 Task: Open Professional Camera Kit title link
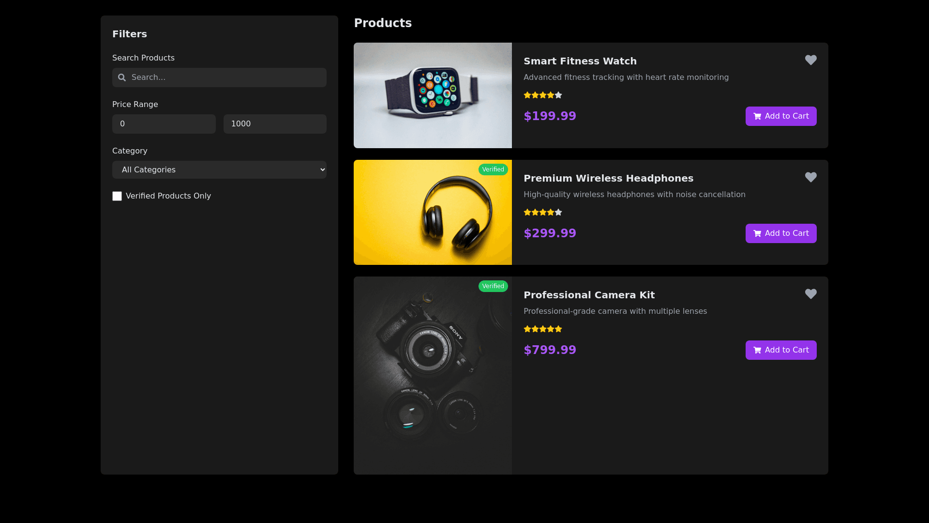pos(589,295)
